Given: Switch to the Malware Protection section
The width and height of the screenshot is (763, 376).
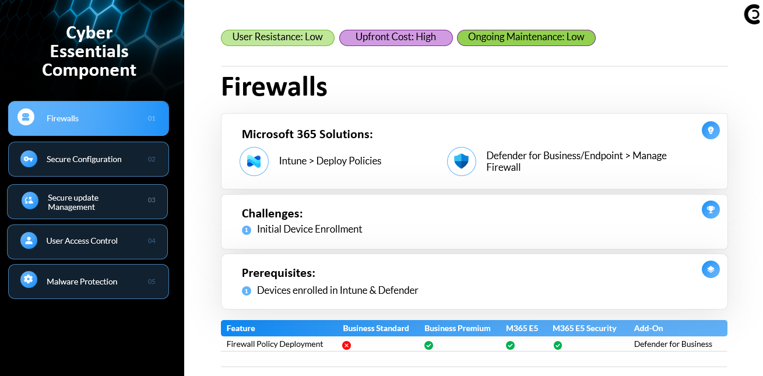Looking at the screenshot, I should point(89,281).
